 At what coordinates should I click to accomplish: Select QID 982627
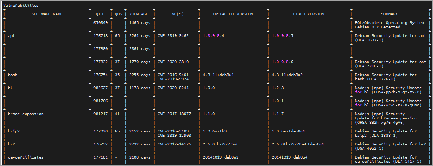click(x=100, y=88)
